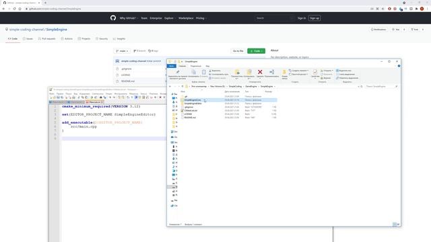Open a new browser tab with plus
The height and width of the screenshot is (242, 431).
(x=45, y=3)
